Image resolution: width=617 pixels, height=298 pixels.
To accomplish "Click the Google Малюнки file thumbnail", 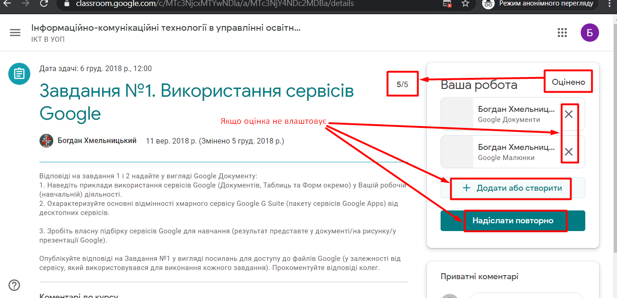I will pos(457,152).
